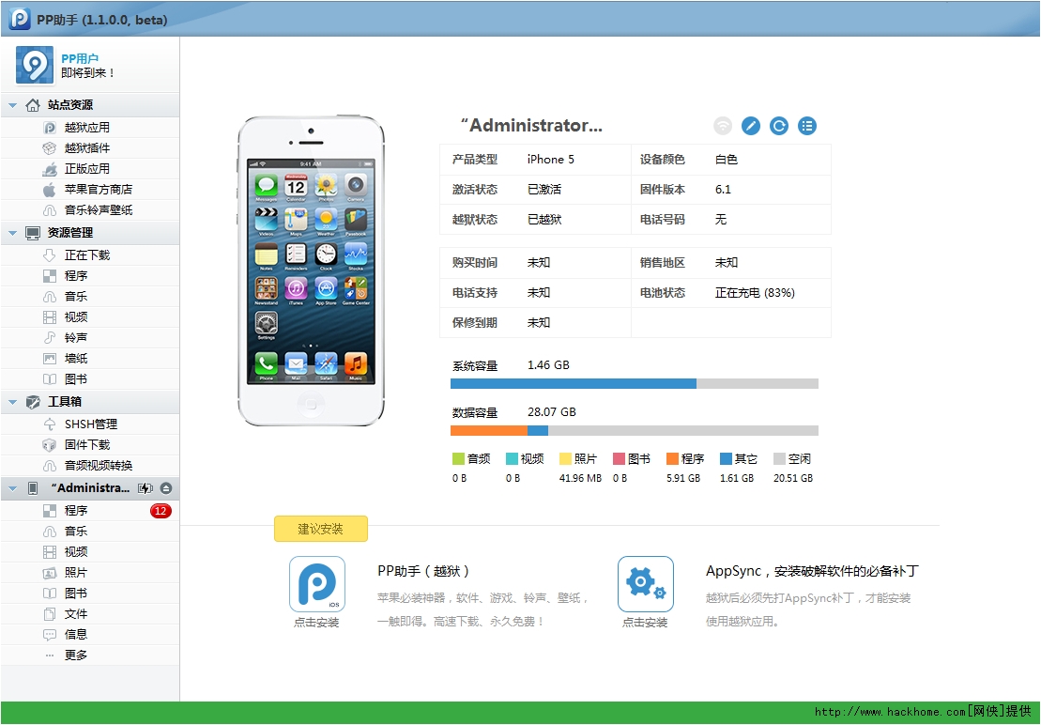Screen dimensions: 1041x725
Task: Collapse the 资源管理 section arrow
Action: [x=12, y=233]
